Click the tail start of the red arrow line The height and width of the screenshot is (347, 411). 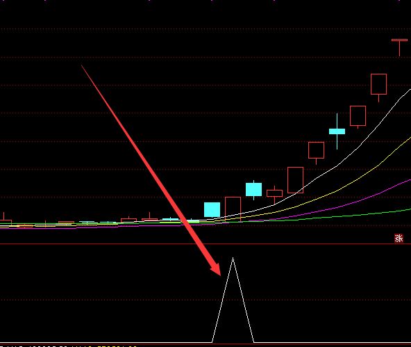[82, 65]
